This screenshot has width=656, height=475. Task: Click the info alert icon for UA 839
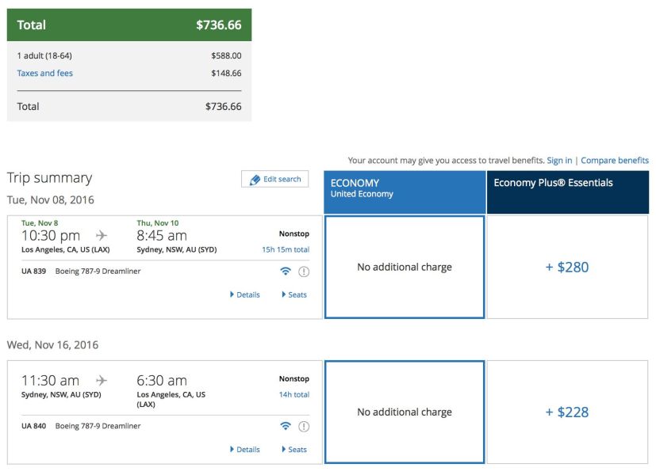pos(304,272)
